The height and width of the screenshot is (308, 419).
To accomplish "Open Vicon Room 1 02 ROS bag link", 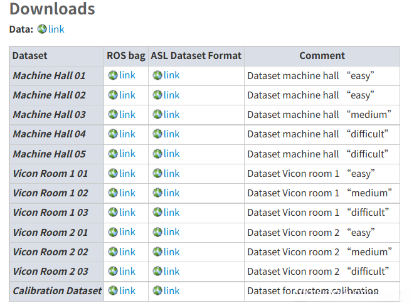I will 127,193.
